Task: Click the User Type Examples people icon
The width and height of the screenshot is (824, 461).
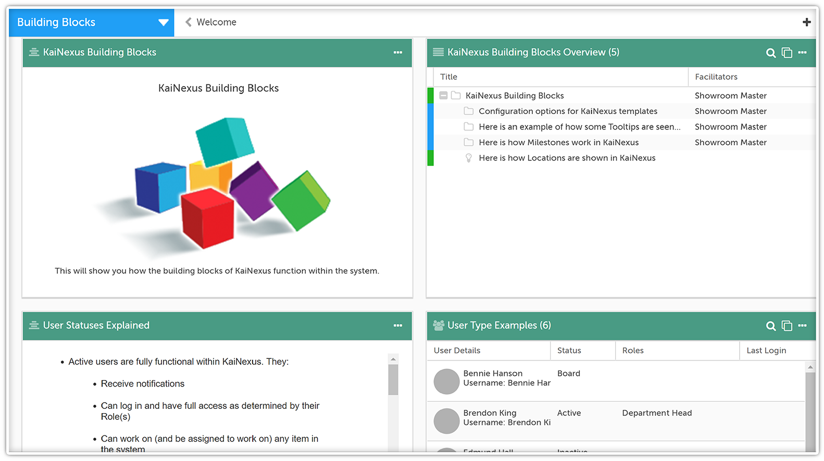Action: tap(439, 326)
